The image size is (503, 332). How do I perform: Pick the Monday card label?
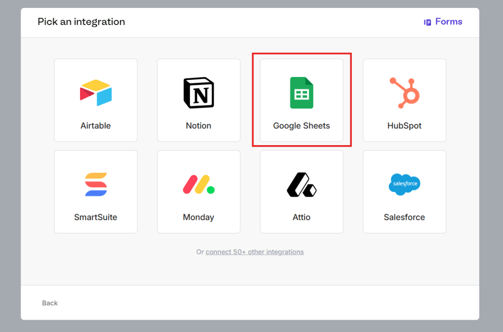tap(198, 217)
